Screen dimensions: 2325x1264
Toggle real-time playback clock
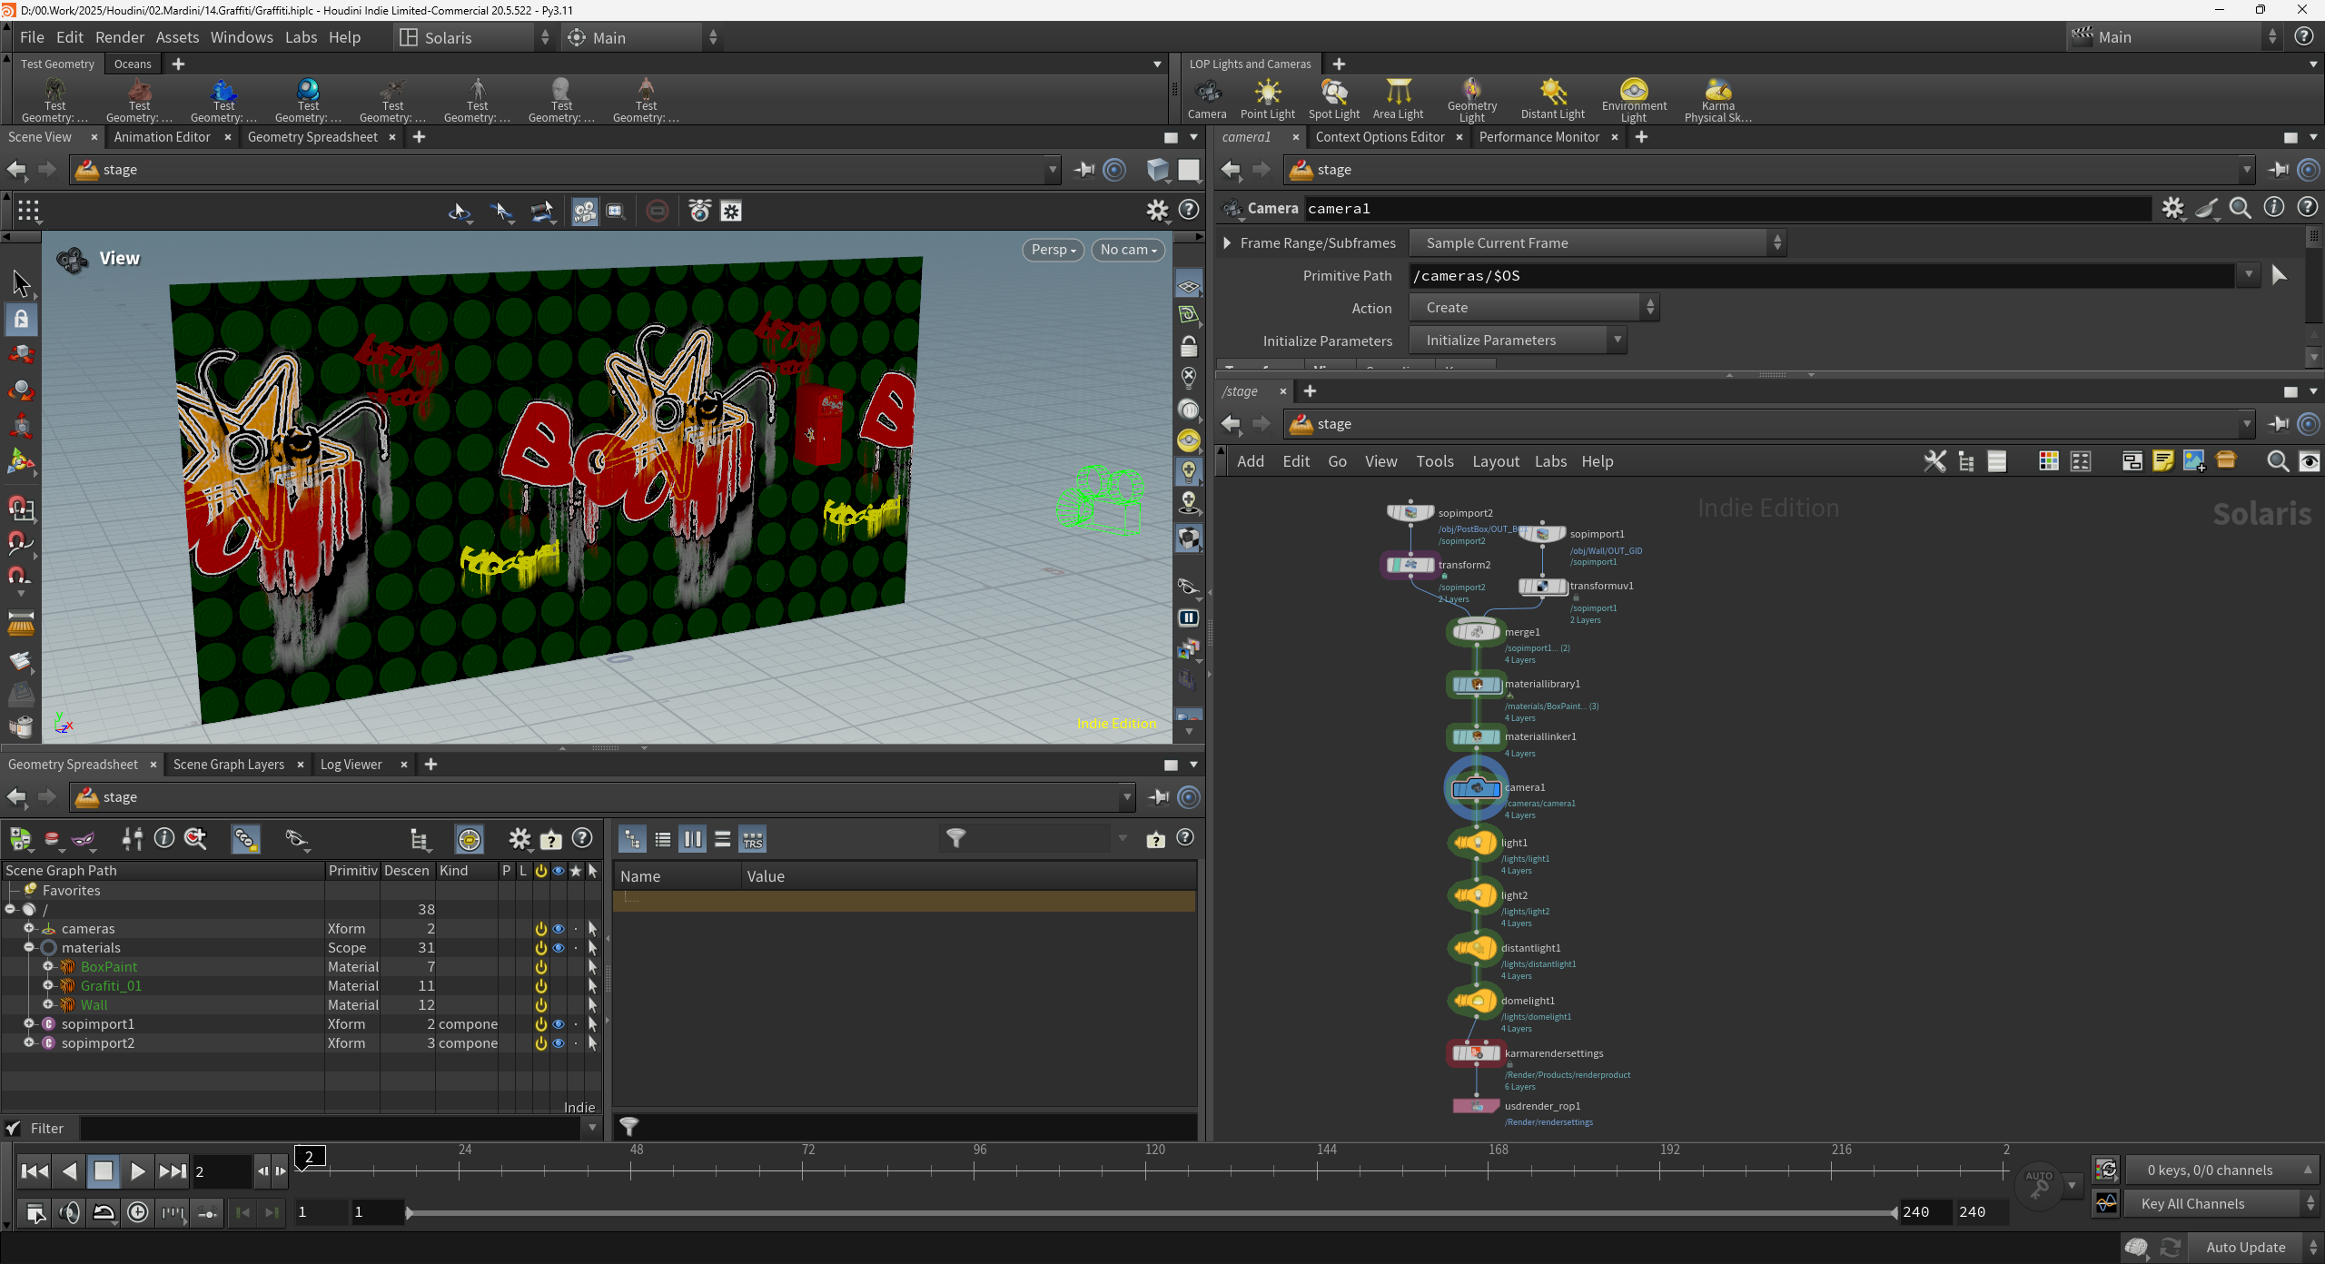pos(138,1212)
